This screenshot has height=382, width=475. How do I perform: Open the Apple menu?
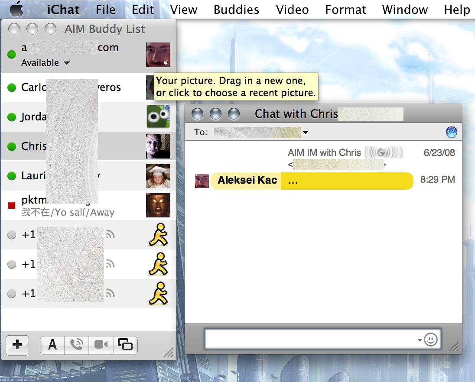tap(16, 9)
